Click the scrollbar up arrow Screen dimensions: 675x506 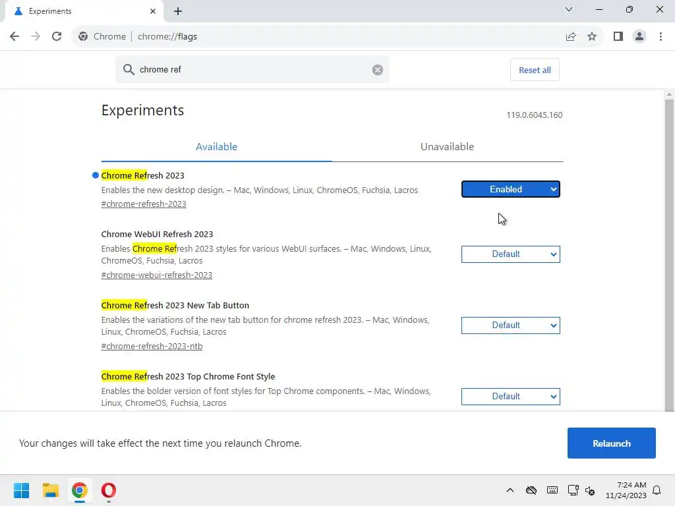[x=669, y=94]
